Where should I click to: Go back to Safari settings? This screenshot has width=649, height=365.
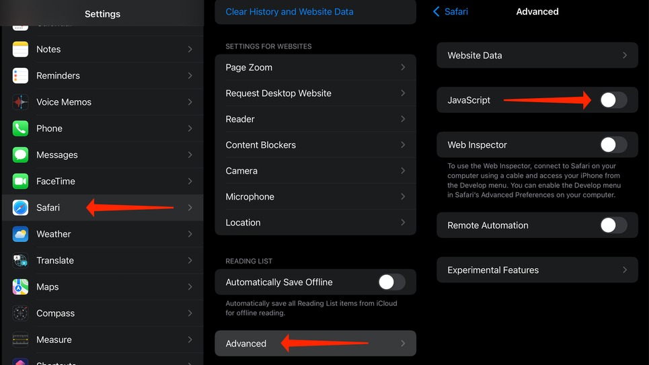451,11
